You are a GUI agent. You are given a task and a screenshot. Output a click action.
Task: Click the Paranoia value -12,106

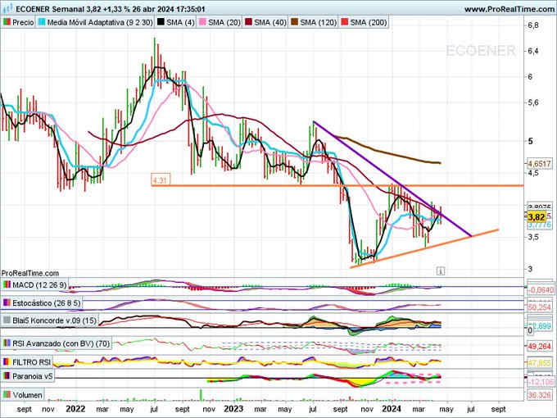541,382
